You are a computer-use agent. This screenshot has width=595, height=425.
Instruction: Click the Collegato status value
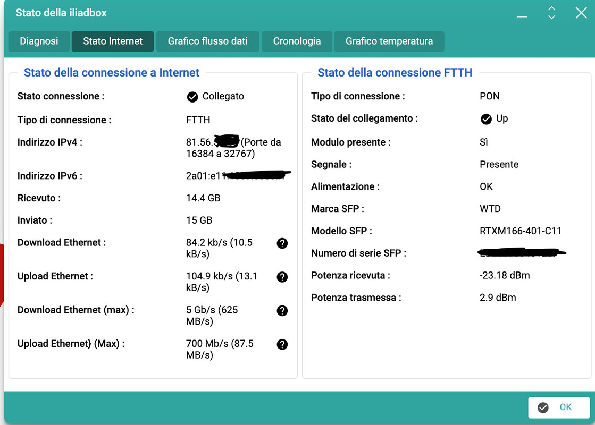[223, 96]
